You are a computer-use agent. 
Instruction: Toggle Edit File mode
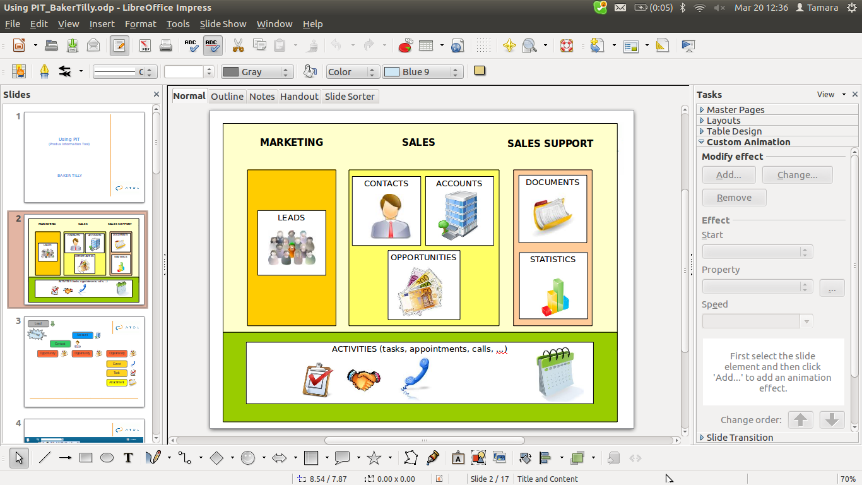pos(119,45)
